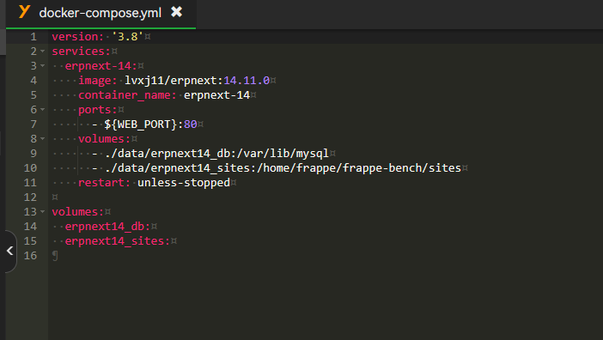This screenshot has height=340, width=603.
Task: Fold the ports section on line 6
Action: coord(43,110)
